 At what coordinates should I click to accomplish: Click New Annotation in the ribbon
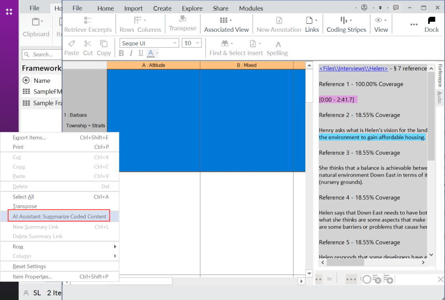pyautogui.click(x=279, y=21)
